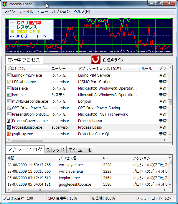The height and width of the screenshot is (204, 178).
Task: Switch to the モジュール tab
Action: [80, 150]
